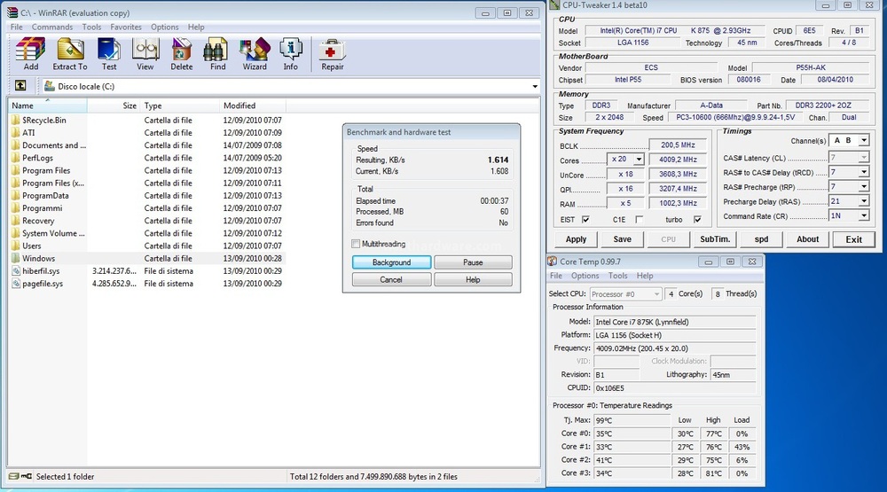Viewport: 887px width, 492px height.
Task: Open the WinRAR File menu
Action: (x=16, y=27)
